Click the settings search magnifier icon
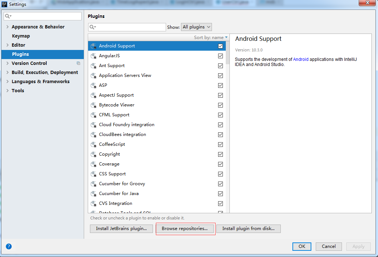This screenshot has width=378, height=257. pyautogui.click(x=8, y=16)
